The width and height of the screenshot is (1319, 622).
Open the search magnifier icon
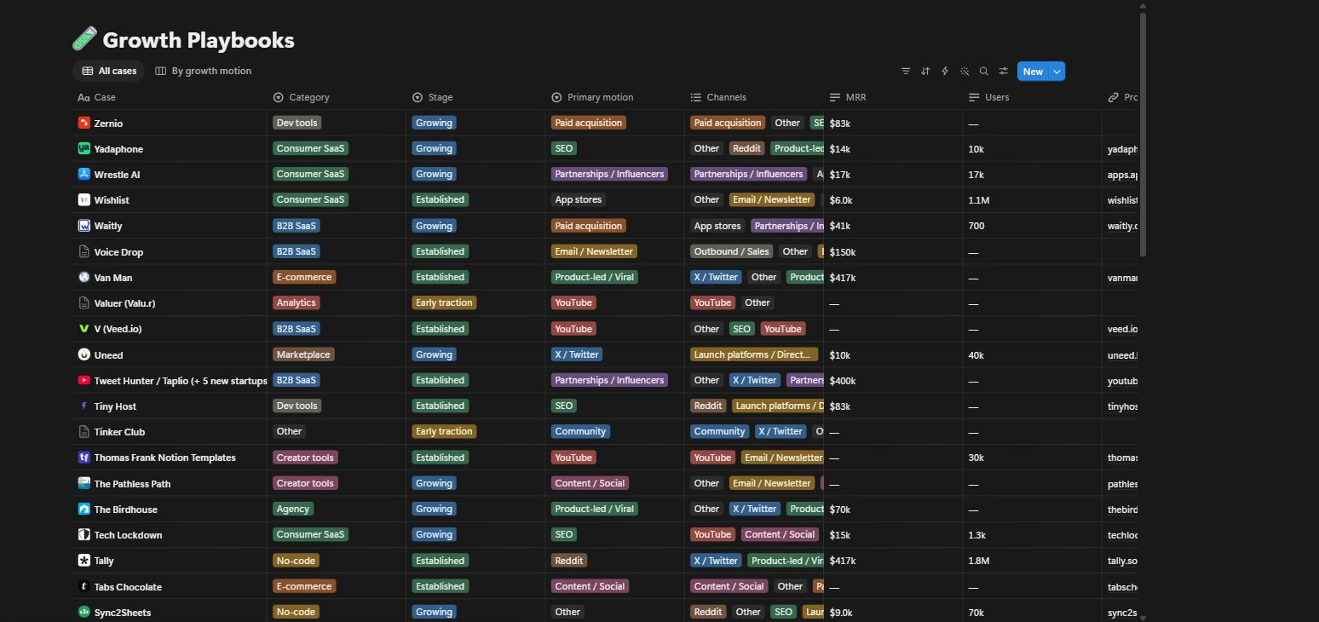pos(984,72)
